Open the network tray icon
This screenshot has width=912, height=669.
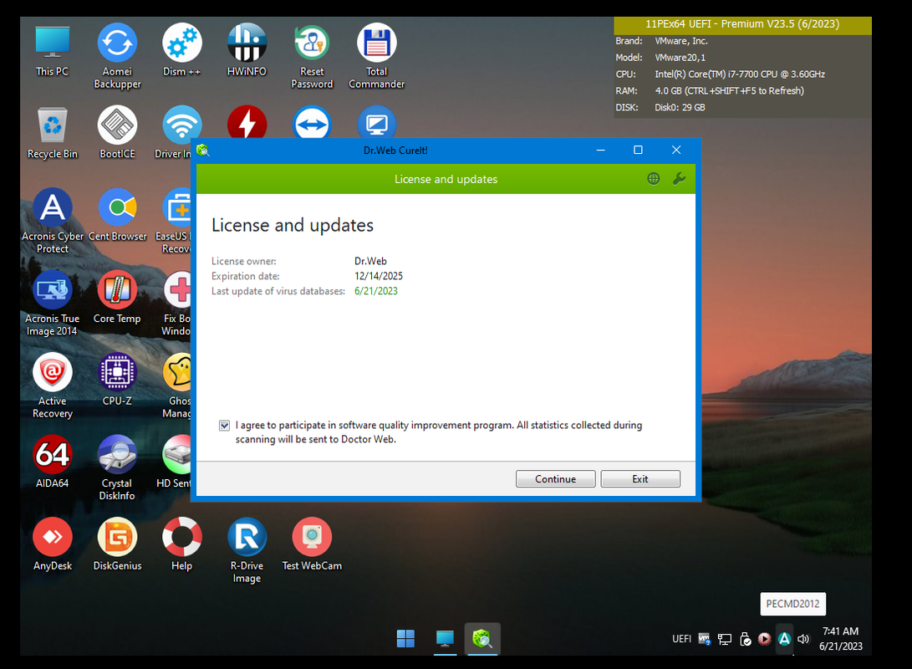[724, 640]
